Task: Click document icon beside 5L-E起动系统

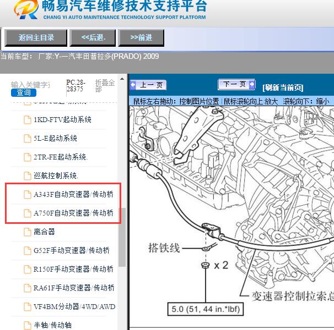Action: (x=27, y=138)
